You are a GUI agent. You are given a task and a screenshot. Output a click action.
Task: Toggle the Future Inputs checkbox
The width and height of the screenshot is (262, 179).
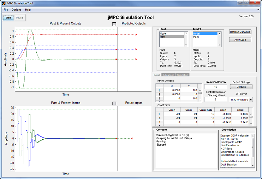click(x=114, y=103)
